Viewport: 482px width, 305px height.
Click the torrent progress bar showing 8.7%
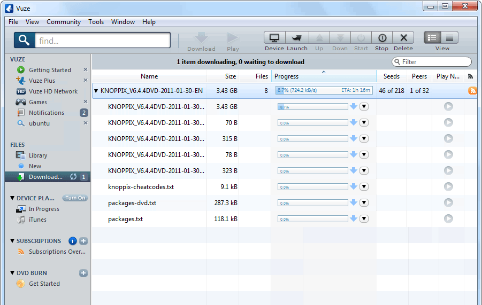pos(324,90)
